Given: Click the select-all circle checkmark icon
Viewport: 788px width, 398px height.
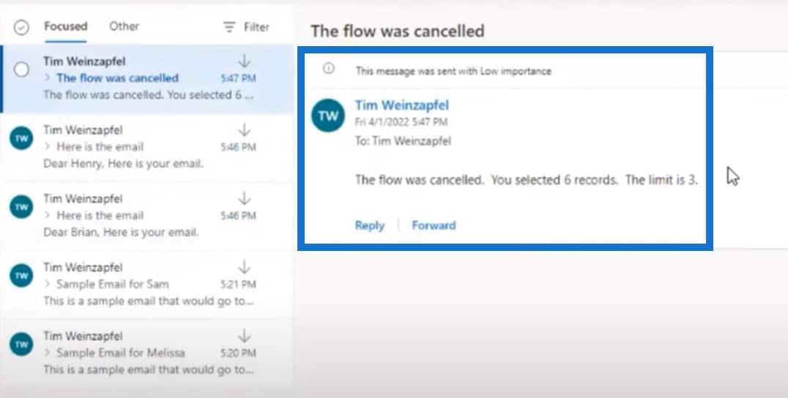Looking at the screenshot, I should pos(21,27).
